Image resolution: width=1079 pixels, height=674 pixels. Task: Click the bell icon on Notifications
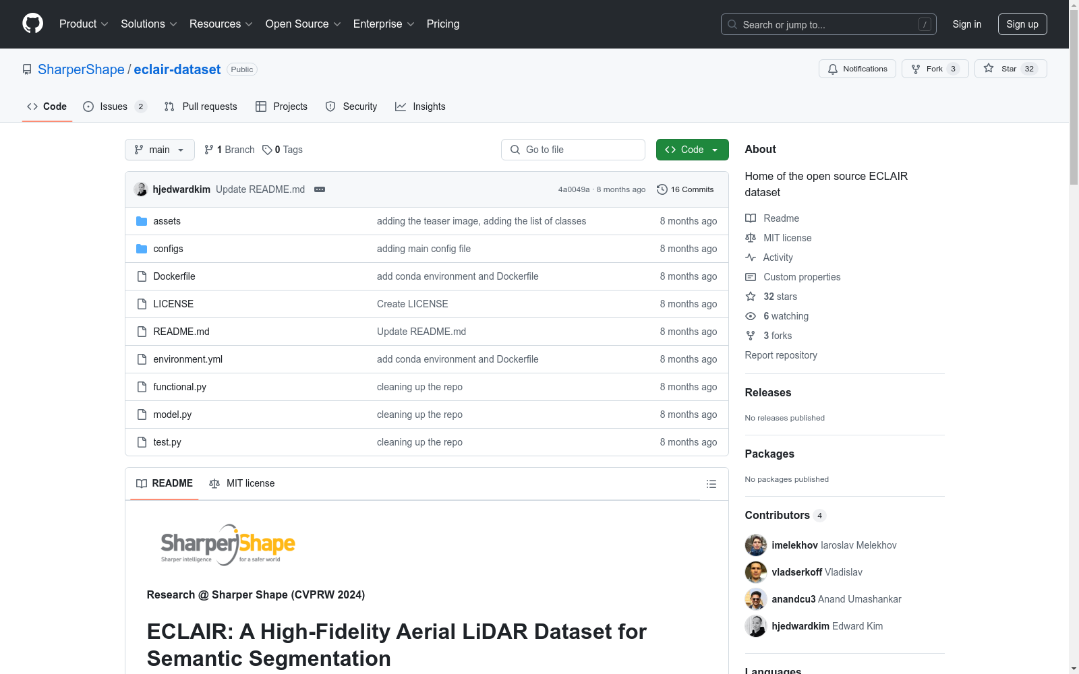coord(833,69)
